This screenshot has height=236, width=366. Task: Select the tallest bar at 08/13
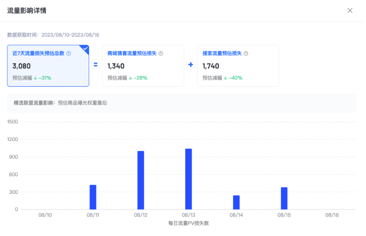(189, 179)
